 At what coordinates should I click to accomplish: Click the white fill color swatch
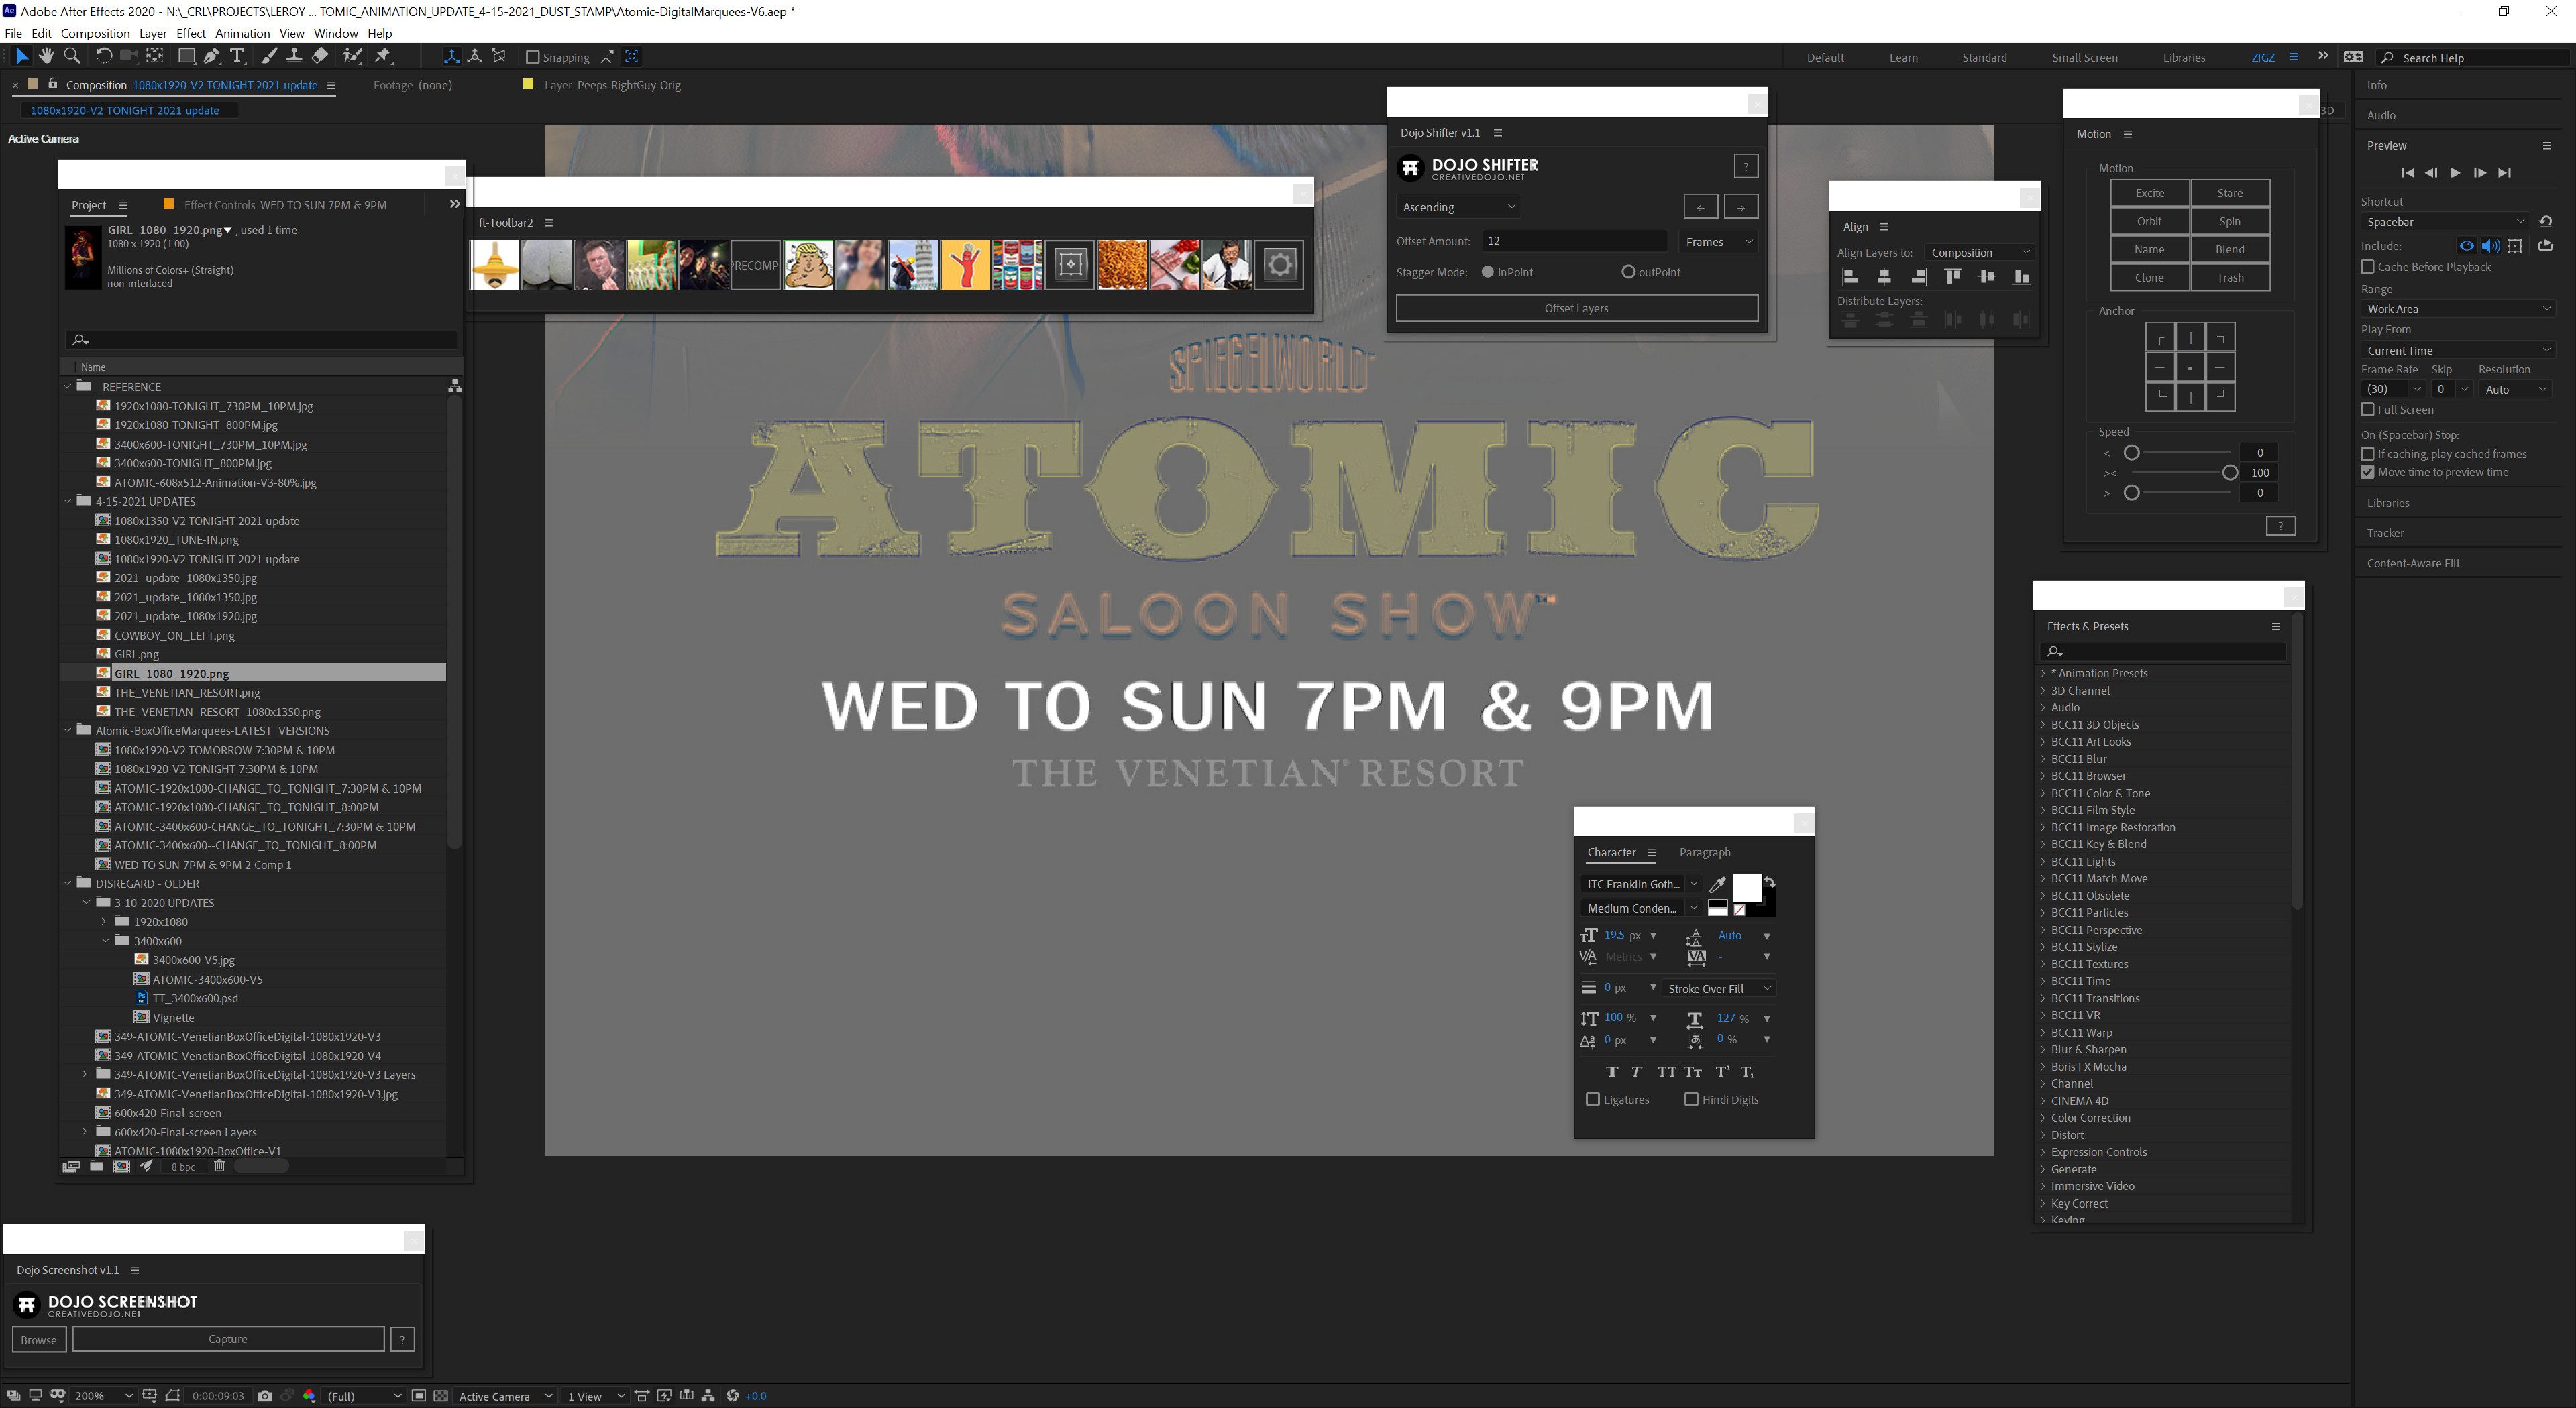click(x=1746, y=888)
